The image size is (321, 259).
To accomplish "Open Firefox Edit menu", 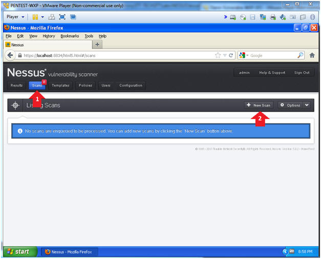I will tap(20, 36).
